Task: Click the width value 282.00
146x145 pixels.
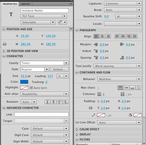Action: pyautogui.click(x=26, y=44)
